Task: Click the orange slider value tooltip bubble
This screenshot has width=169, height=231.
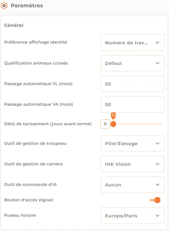Action: (113, 115)
